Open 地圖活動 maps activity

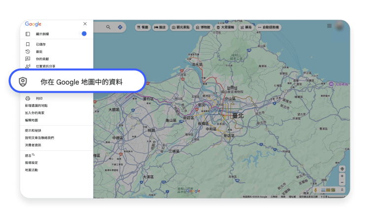pos(32,170)
